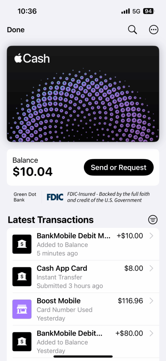Expand the +$10.00 transaction chevron
166x361 pixels.
(x=151, y=236)
